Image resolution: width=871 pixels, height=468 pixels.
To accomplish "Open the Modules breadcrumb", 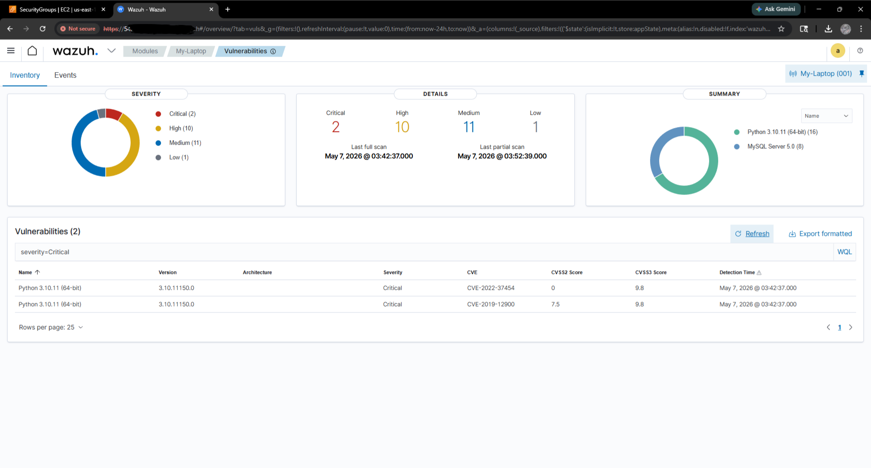I will [145, 51].
